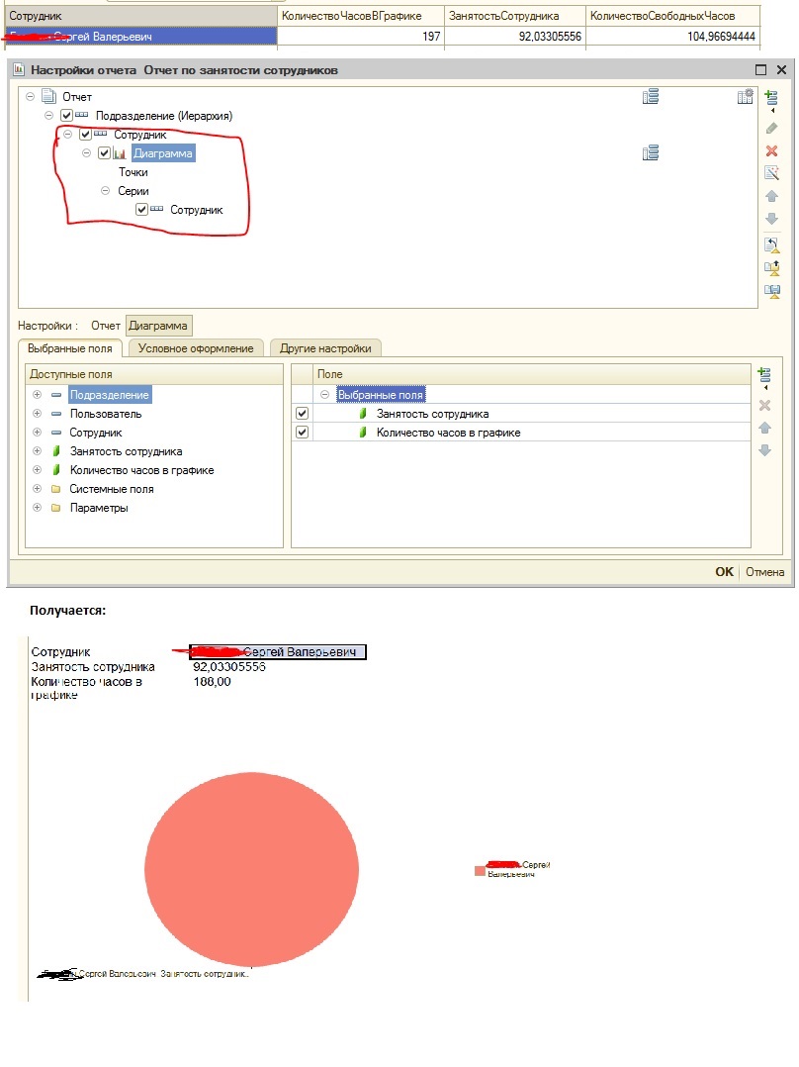
Task: Uncheck the Подразделение (Иерархия) grouping checkbox
Action: coord(66,116)
